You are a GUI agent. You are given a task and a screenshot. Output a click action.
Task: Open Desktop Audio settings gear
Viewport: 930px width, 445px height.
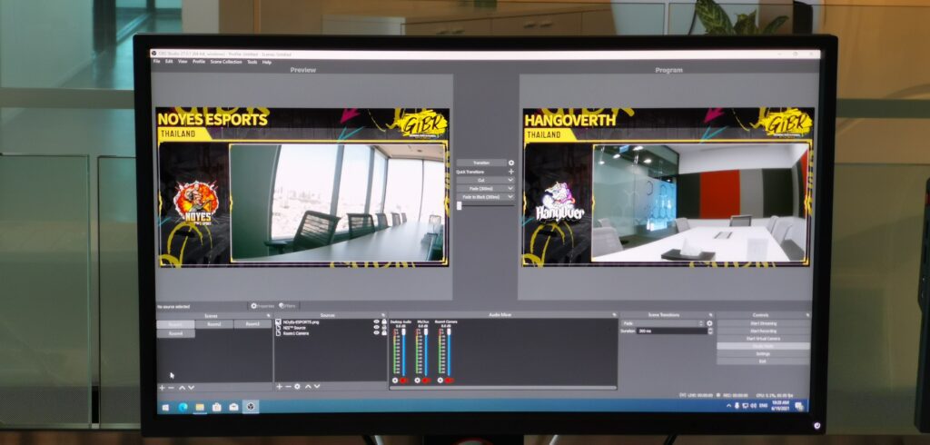pyautogui.click(x=396, y=380)
